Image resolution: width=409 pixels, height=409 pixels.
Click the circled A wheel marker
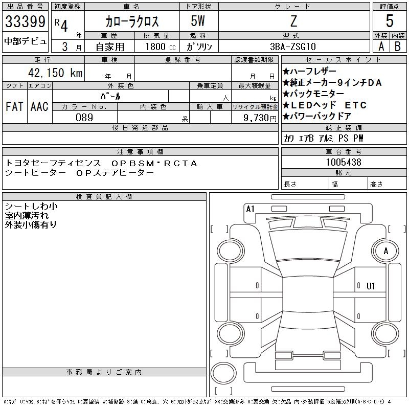pyautogui.click(x=386, y=251)
